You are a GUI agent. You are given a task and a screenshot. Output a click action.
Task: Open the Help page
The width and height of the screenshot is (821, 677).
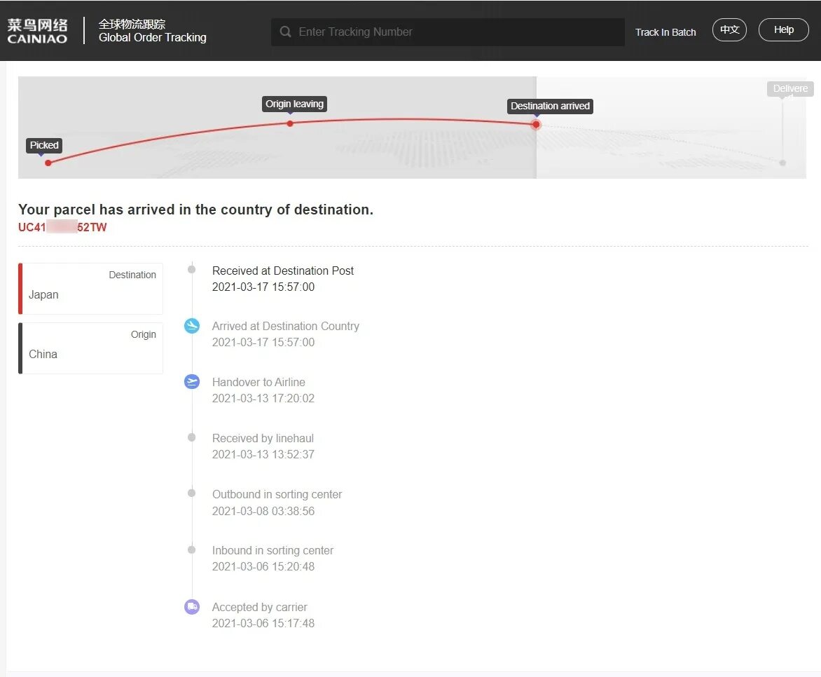tap(783, 30)
